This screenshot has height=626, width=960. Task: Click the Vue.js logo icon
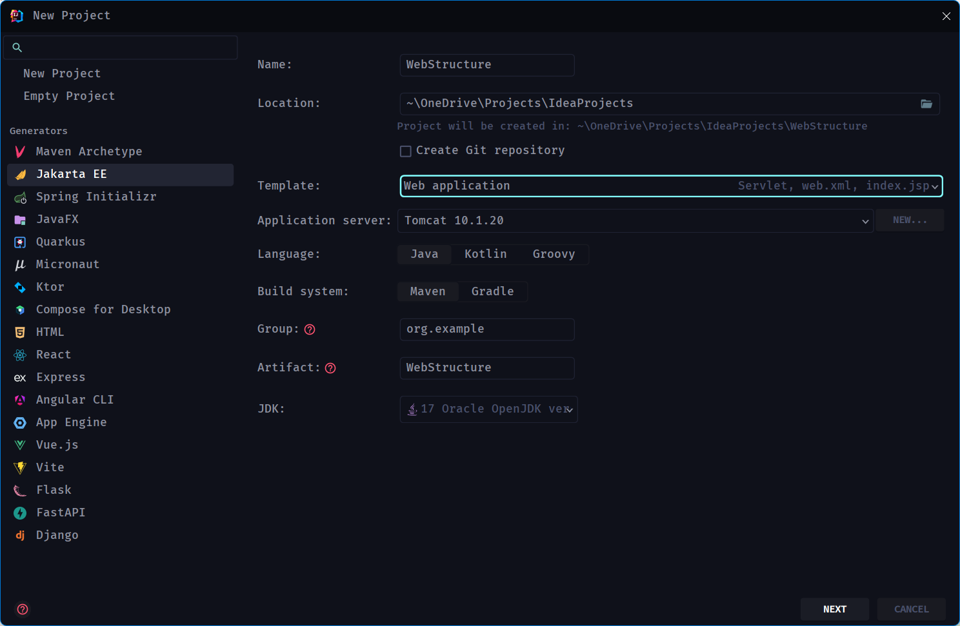coord(20,445)
